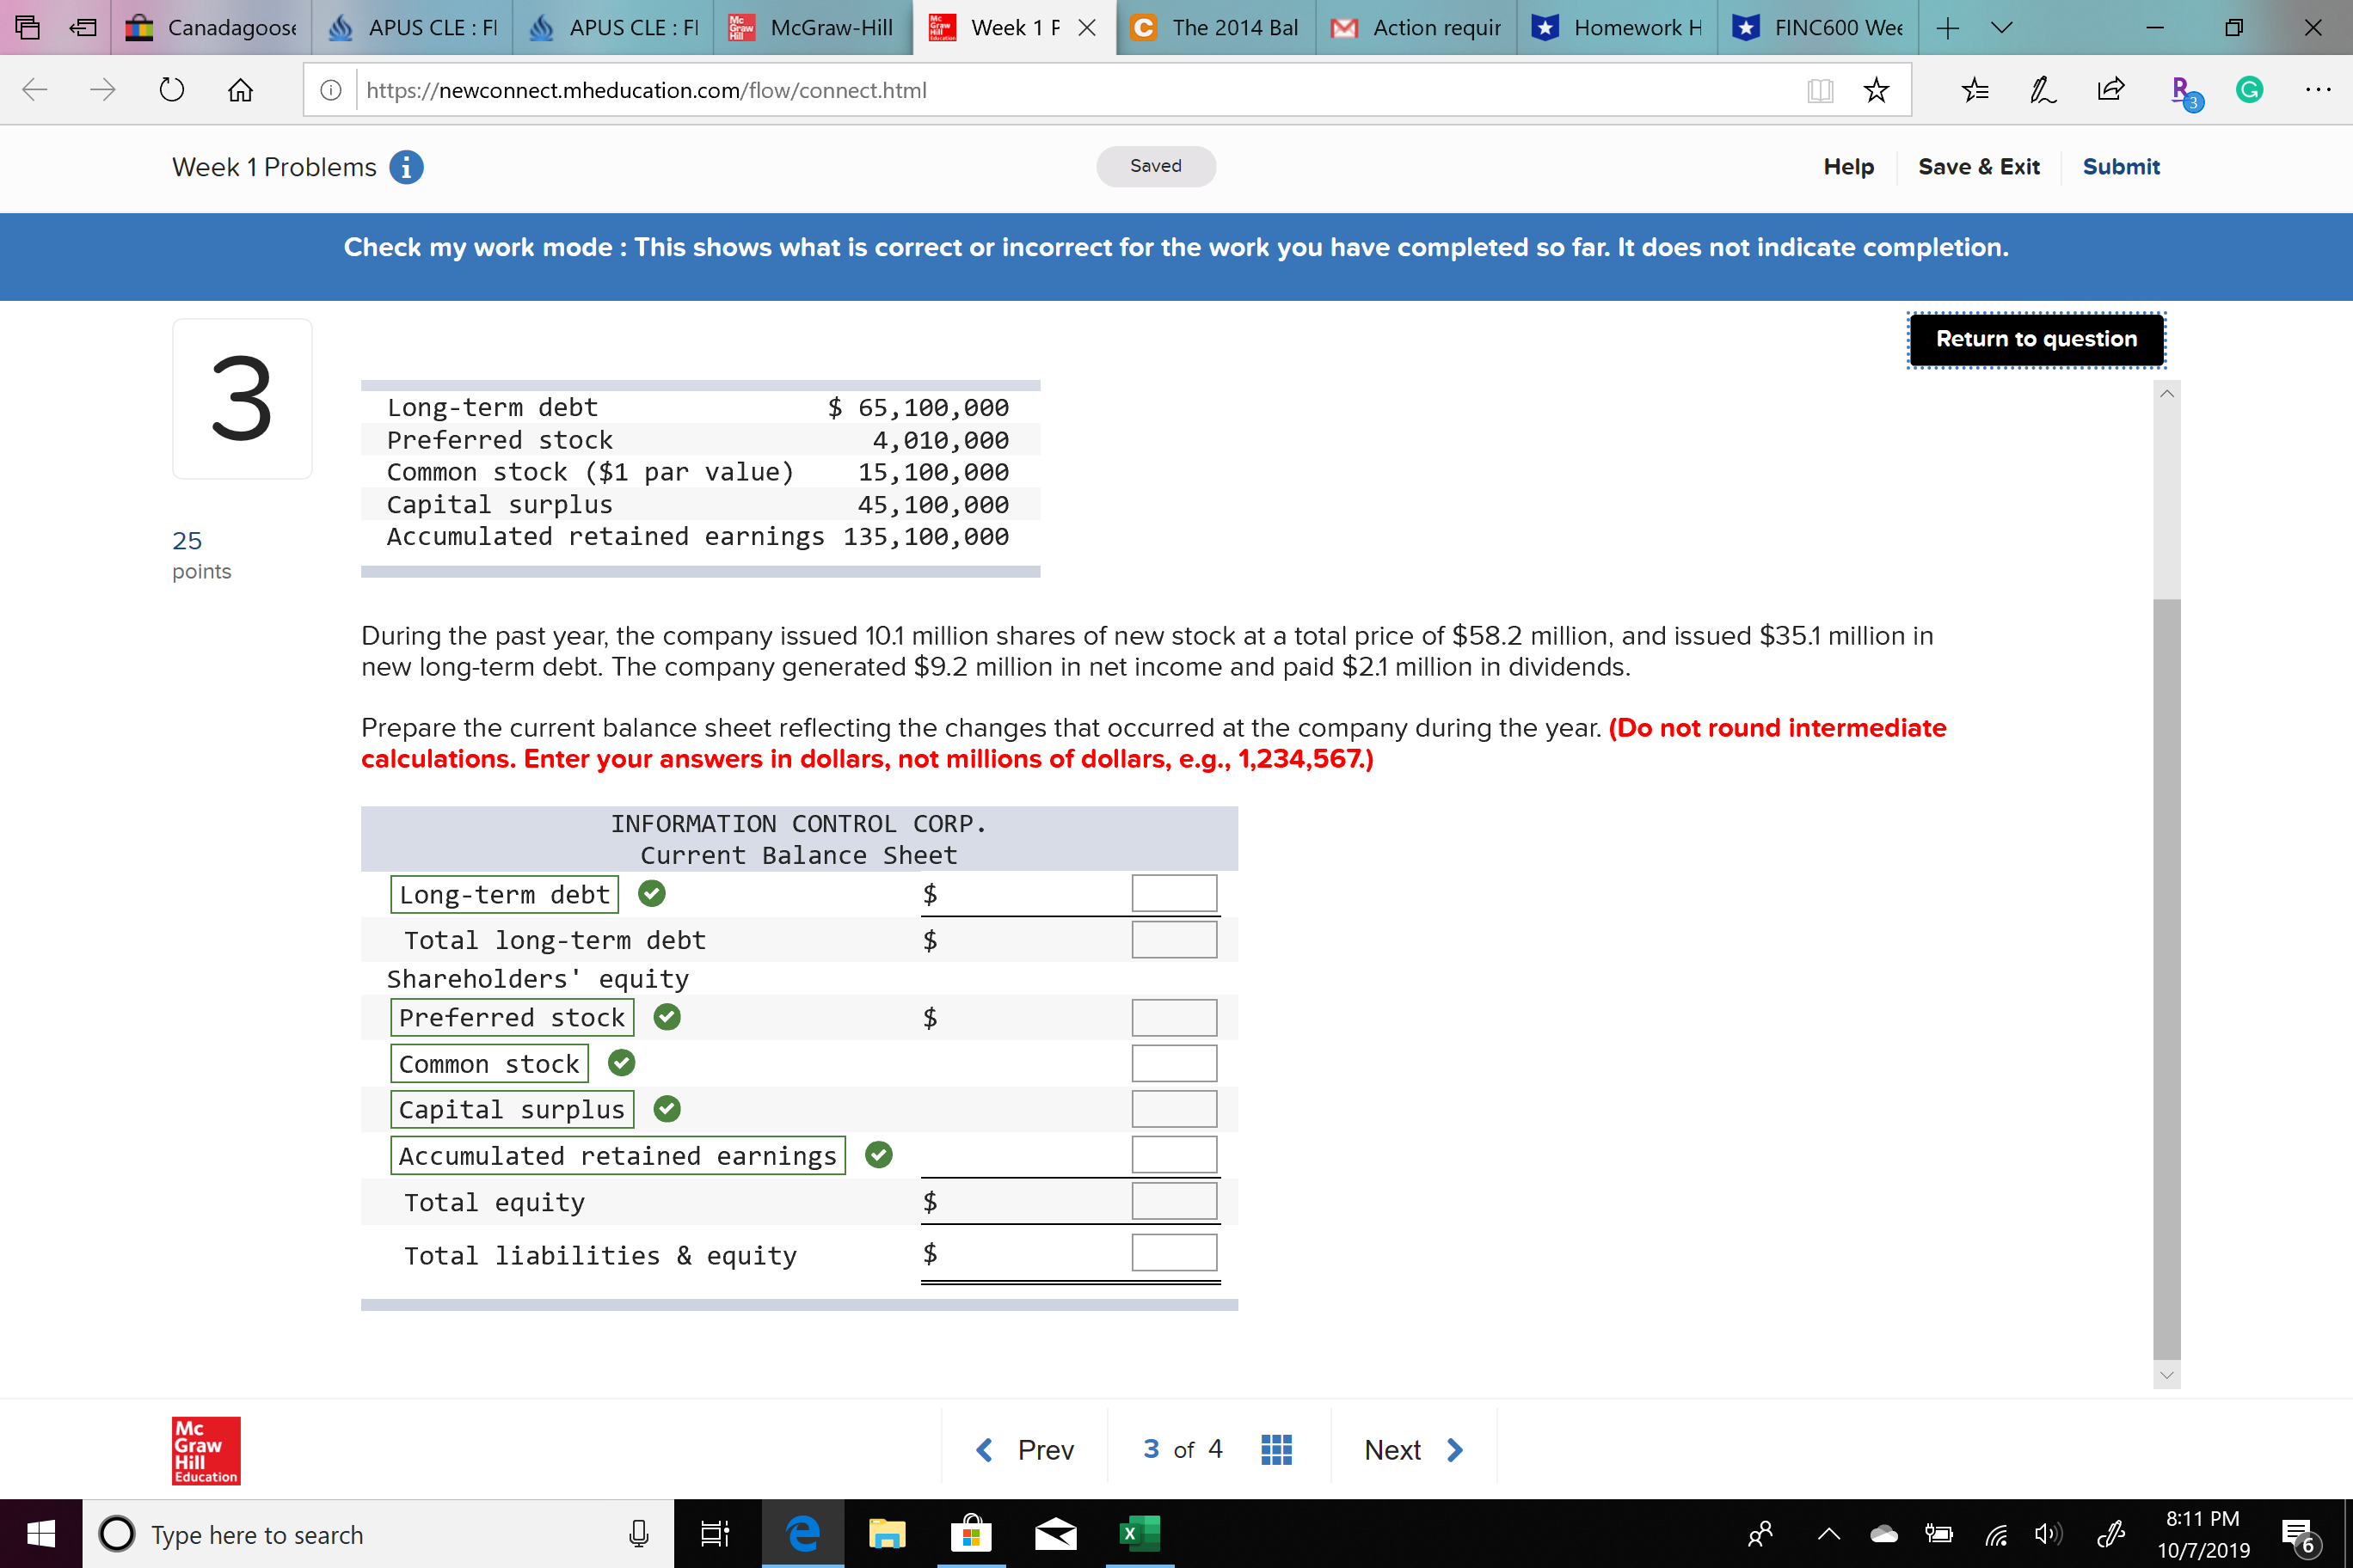Viewport: 2353px width, 1568px height.
Task: Click the checkmark beside Accumulated retained earnings
Action: point(877,1154)
